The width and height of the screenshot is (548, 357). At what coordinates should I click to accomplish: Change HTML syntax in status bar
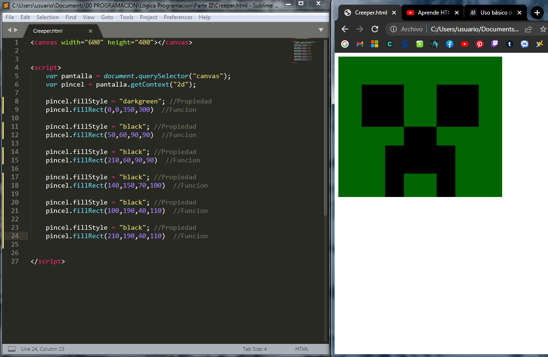click(x=301, y=349)
